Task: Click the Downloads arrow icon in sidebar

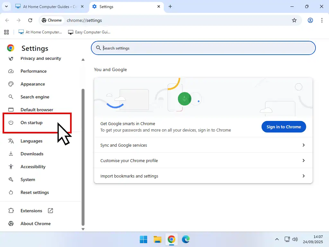Action: (x=11, y=154)
